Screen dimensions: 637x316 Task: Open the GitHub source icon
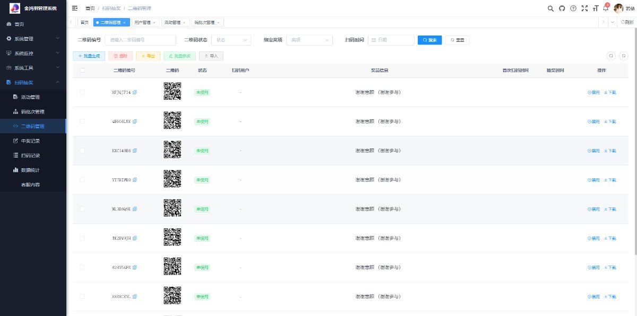(x=562, y=8)
